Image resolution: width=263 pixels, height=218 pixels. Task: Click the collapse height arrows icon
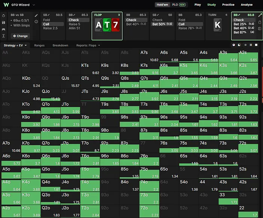tap(3, 36)
